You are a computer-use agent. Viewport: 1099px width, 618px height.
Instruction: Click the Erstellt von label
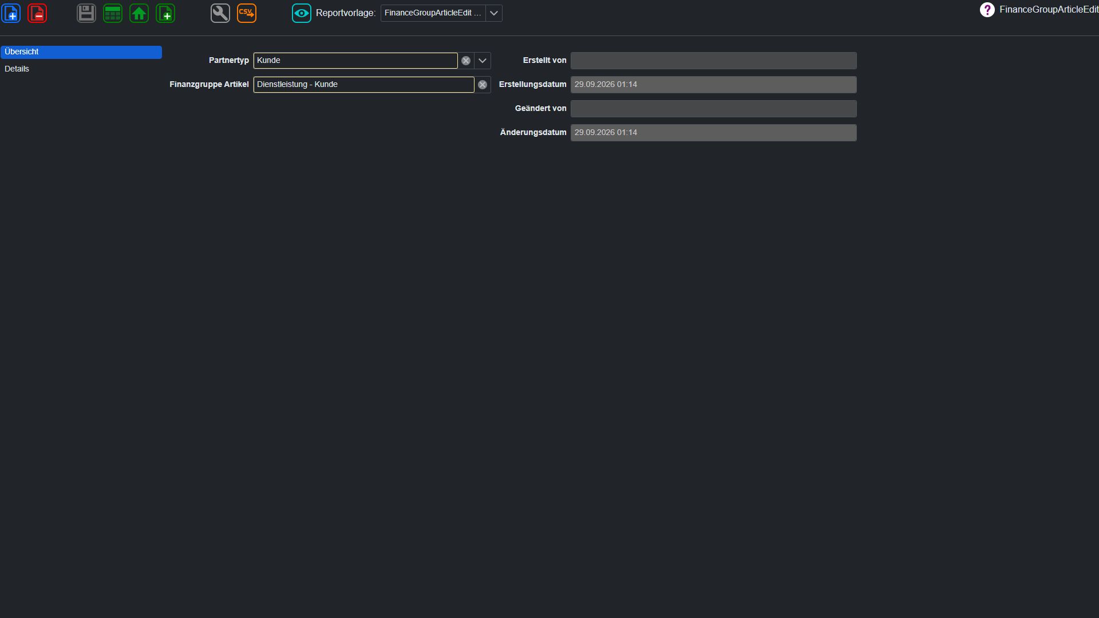545,60
